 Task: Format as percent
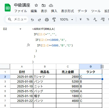coord(88,19)
